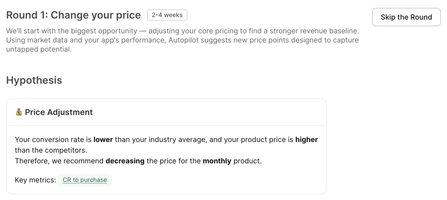
Task: Click the money bag icon next to Price Adjustment
Action: (x=19, y=112)
